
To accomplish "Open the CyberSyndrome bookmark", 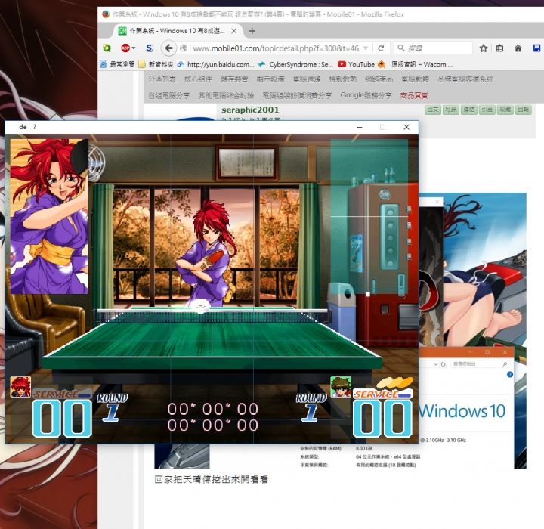I will point(295,64).
